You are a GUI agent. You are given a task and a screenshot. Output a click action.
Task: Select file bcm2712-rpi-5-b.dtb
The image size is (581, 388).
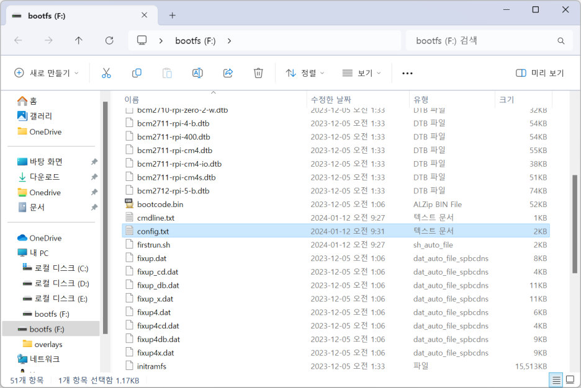(173, 191)
